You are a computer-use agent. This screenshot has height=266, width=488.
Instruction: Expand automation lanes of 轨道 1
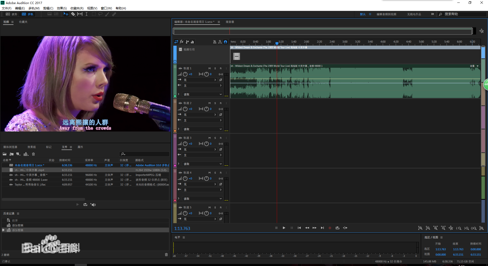click(x=179, y=94)
